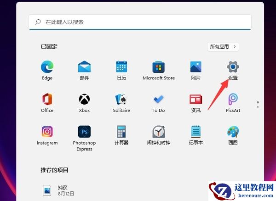
Task: Select the 8月12日 date text
Action: (66, 194)
